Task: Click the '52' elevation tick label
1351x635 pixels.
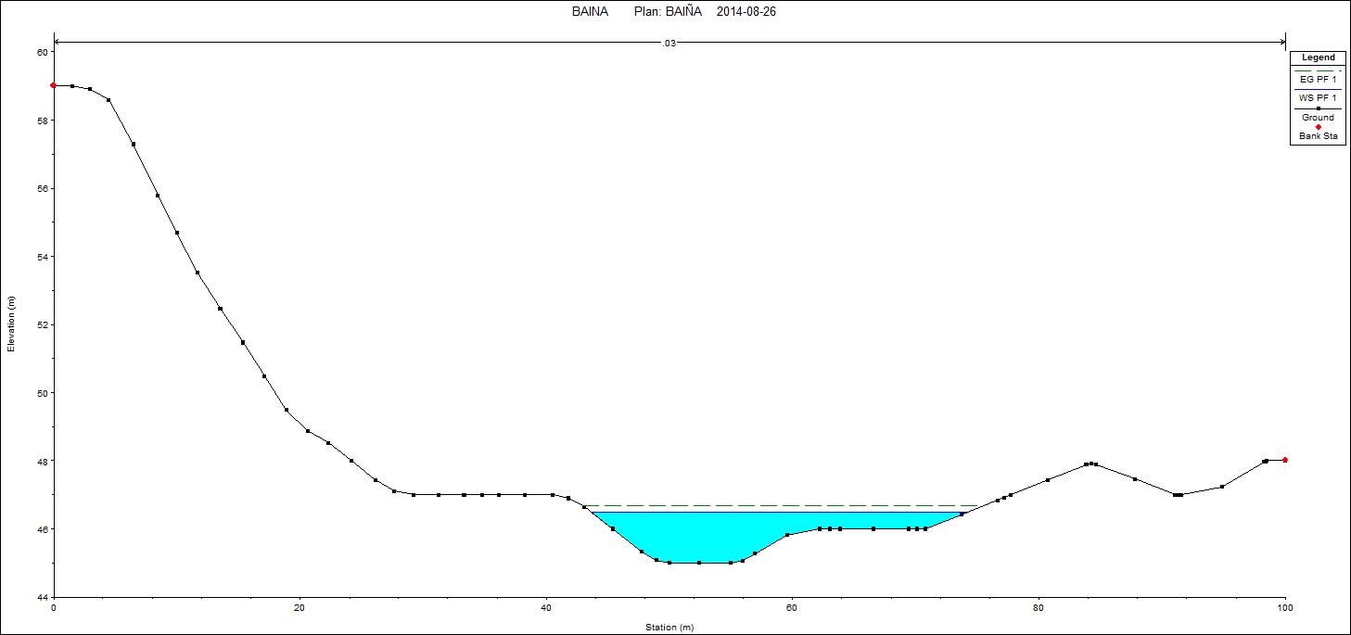Action: [41, 324]
